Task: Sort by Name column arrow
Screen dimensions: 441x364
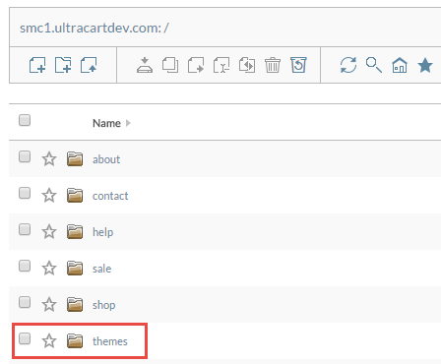Action: coord(128,123)
